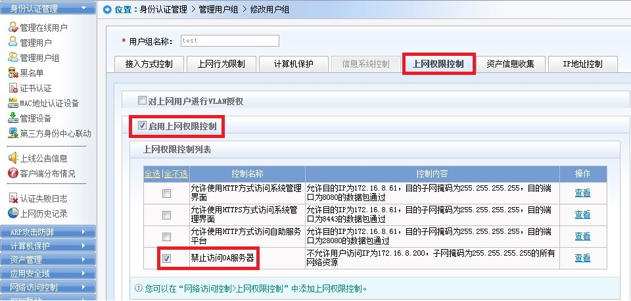This screenshot has width=631, height=301.
Task: Click the blue arrow icon beside 位置
Action: click(x=107, y=10)
